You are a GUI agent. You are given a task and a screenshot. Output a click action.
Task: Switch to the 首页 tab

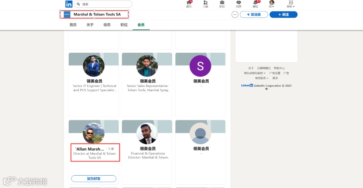[x=73, y=25]
